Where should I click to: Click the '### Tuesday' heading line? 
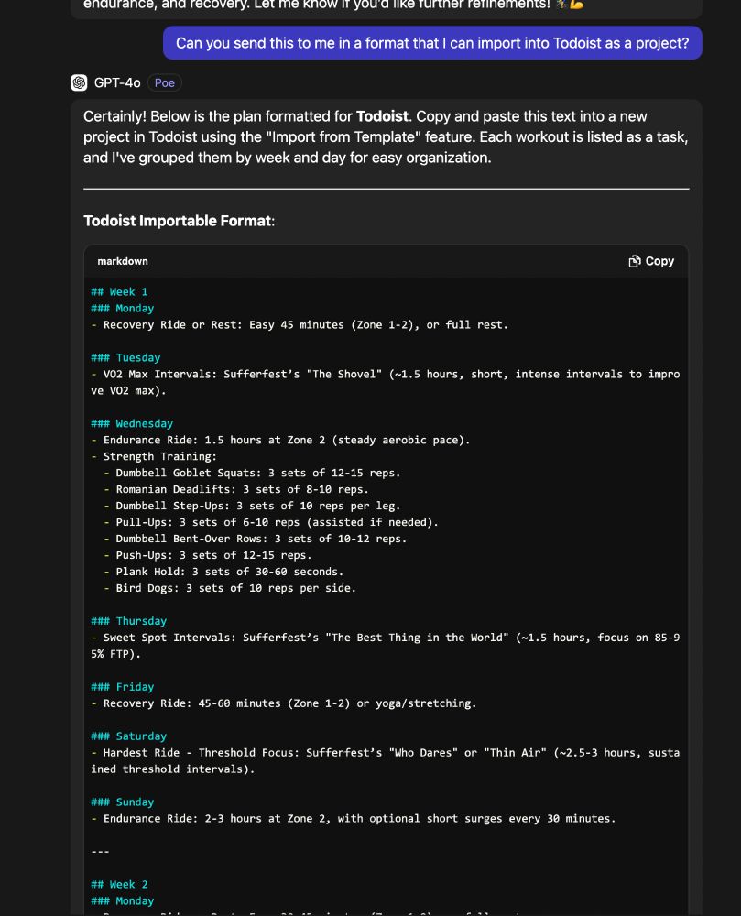(125, 357)
